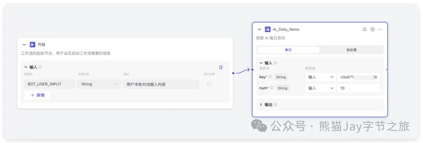Collapse the AI_Daily_News node chevron
Viewport: 423px width, 143px height.
[x=260, y=30]
